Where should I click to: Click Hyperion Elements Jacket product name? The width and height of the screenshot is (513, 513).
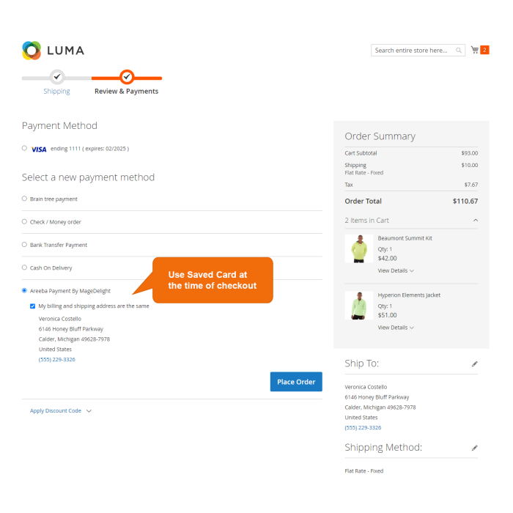pos(409,295)
